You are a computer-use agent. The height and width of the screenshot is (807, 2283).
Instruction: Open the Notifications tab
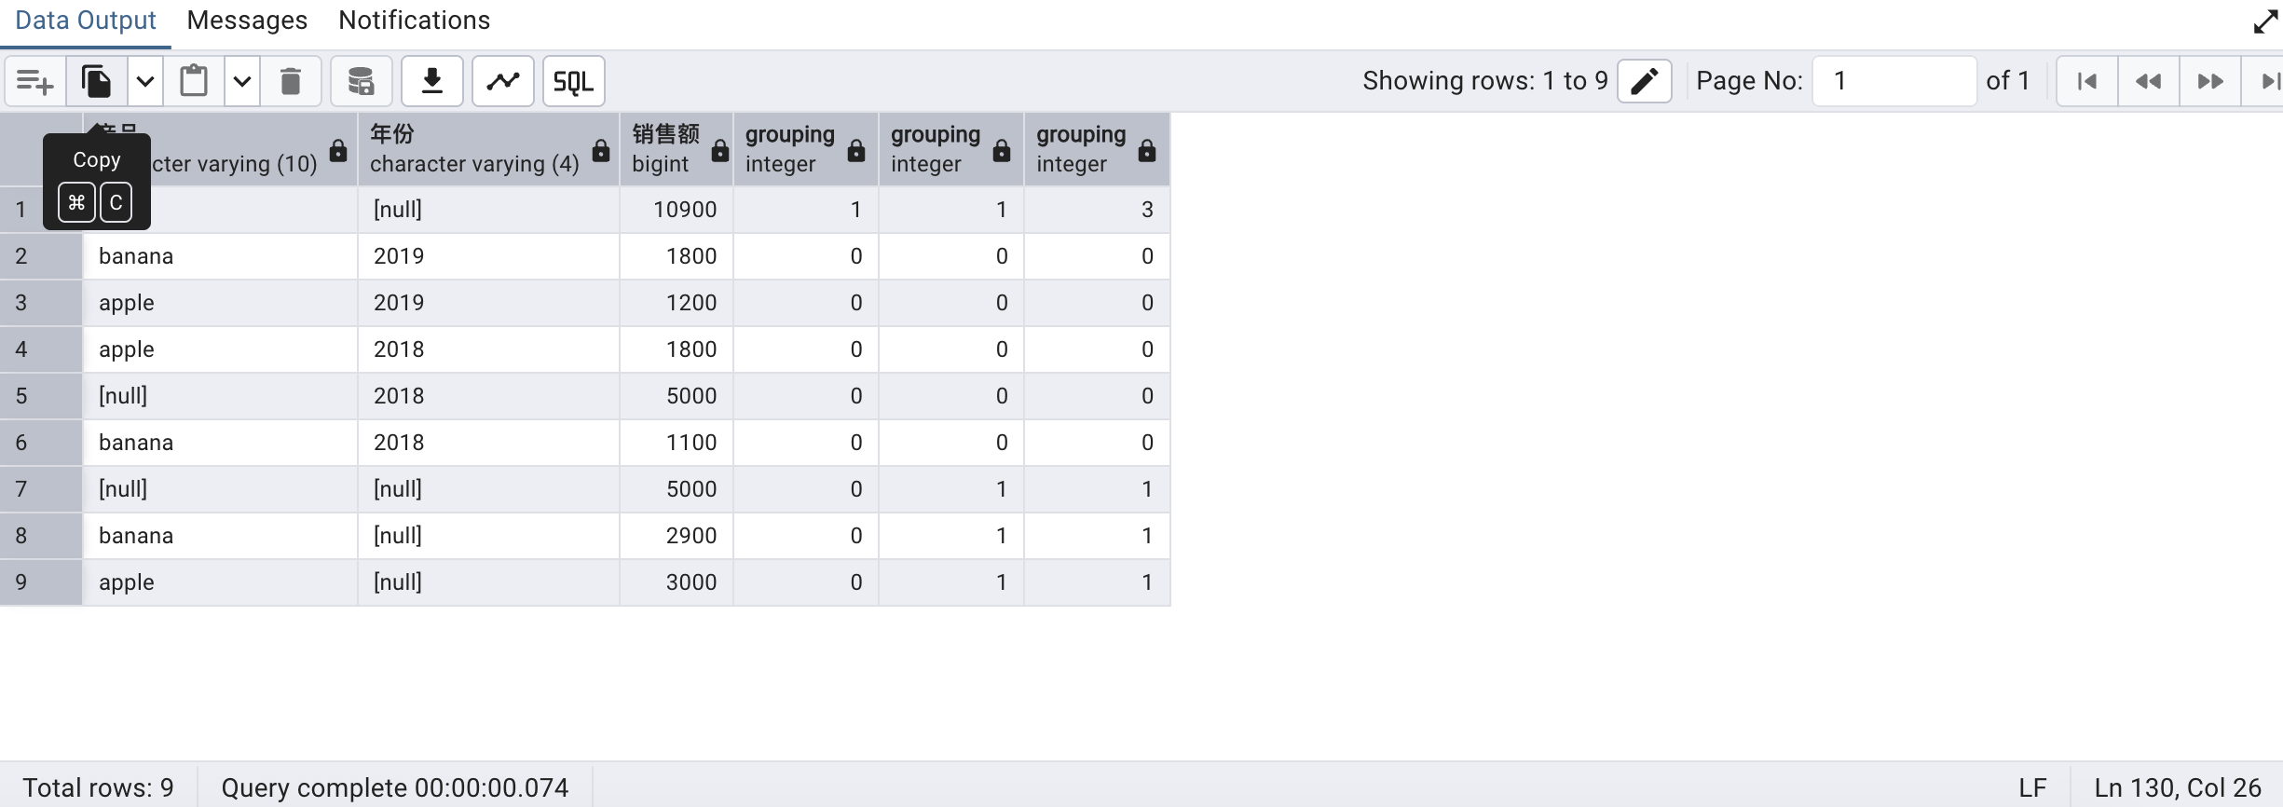tap(414, 21)
